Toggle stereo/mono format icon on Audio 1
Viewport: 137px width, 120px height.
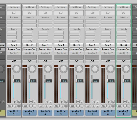click(x=10, y=106)
